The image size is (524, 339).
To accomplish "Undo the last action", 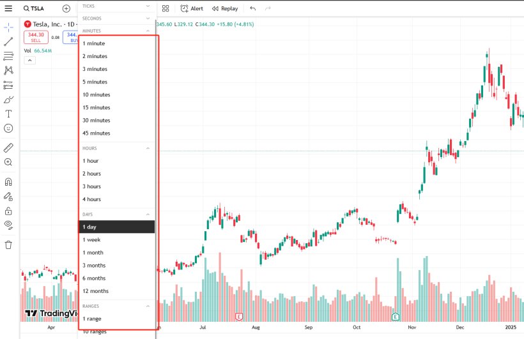I will point(253,8).
